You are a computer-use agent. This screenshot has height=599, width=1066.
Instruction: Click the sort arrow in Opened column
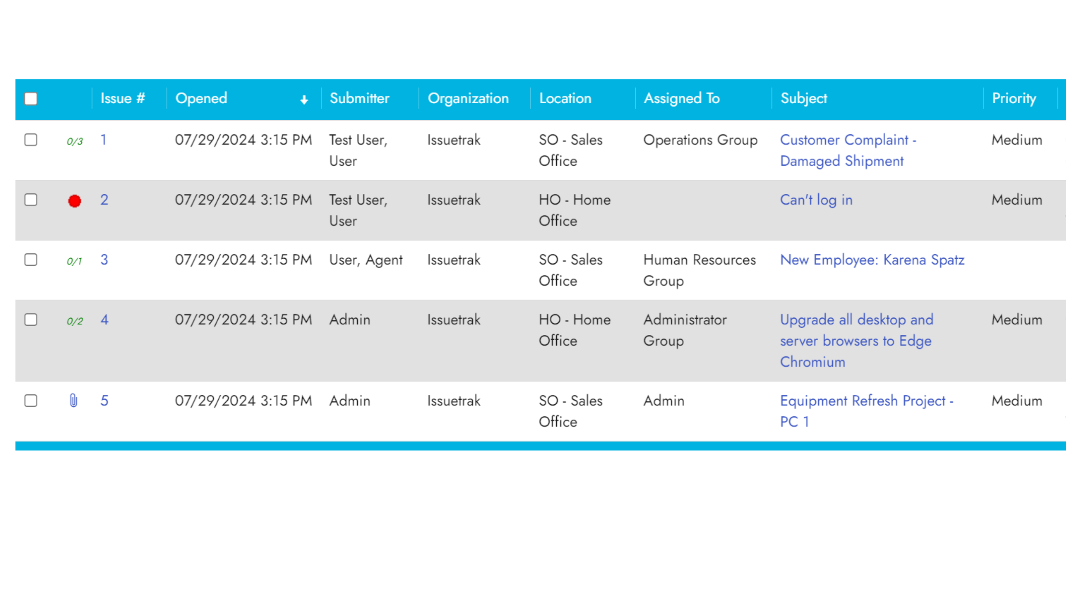(304, 99)
